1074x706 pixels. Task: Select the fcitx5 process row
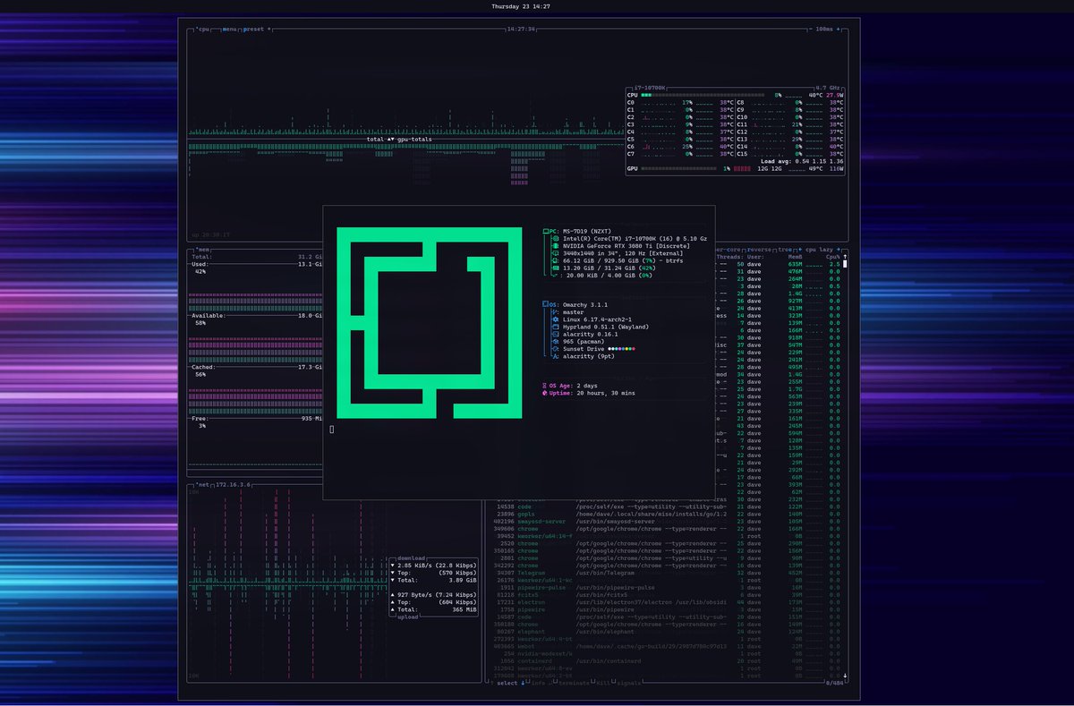[666, 595]
